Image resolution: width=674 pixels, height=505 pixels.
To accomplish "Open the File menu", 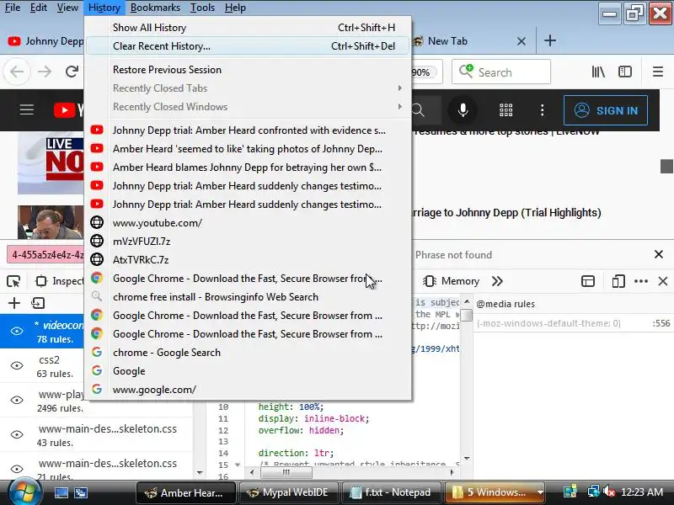I will [13, 8].
